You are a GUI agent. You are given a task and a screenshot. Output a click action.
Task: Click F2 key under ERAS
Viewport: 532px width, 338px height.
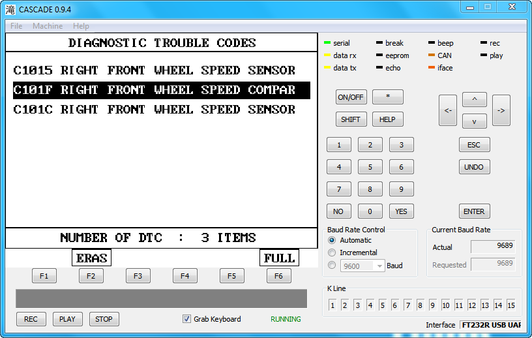coord(91,276)
